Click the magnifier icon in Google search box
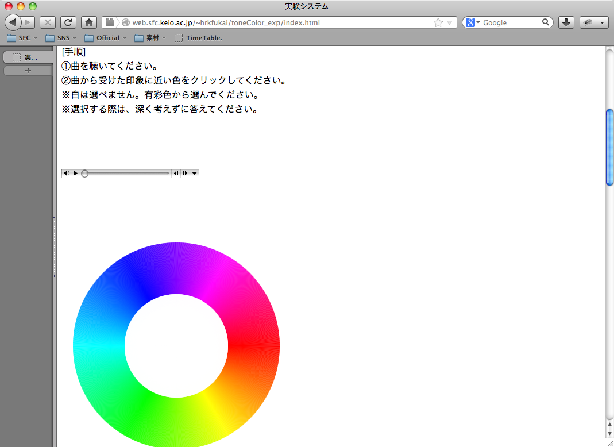This screenshot has width=614, height=447. click(x=546, y=22)
